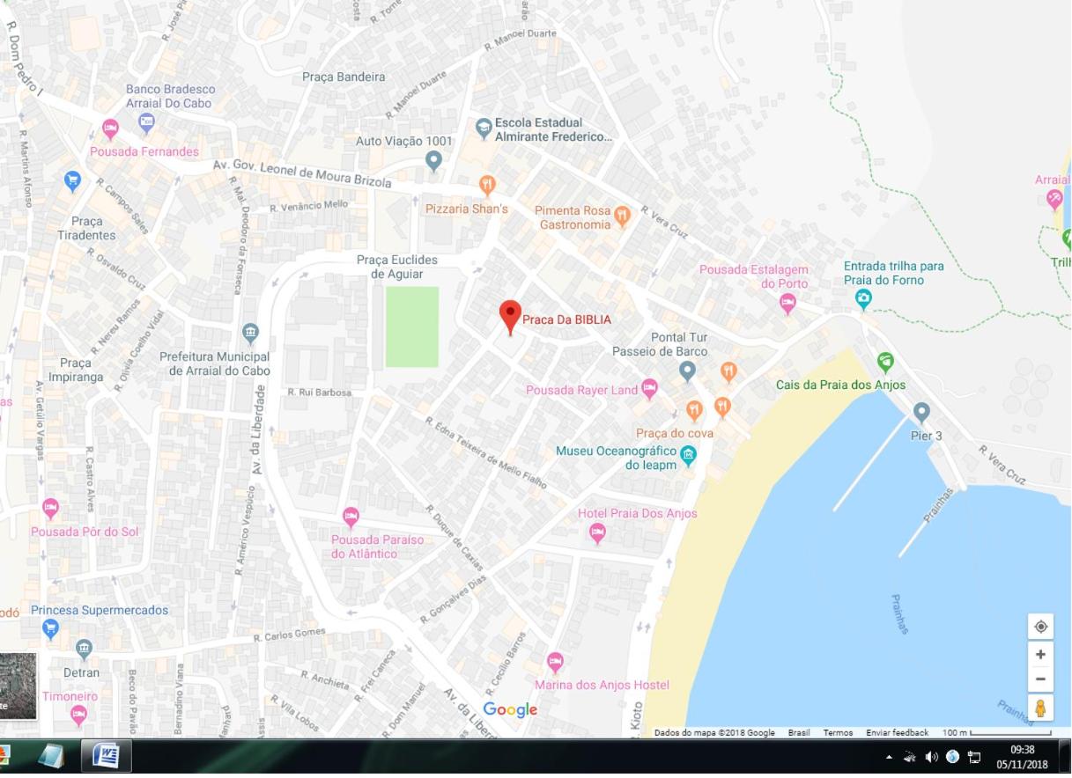Image resolution: width=1072 pixels, height=778 pixels.
Task: Expand hidden system tray icons arrow
Action: click(x=889, y=757)
